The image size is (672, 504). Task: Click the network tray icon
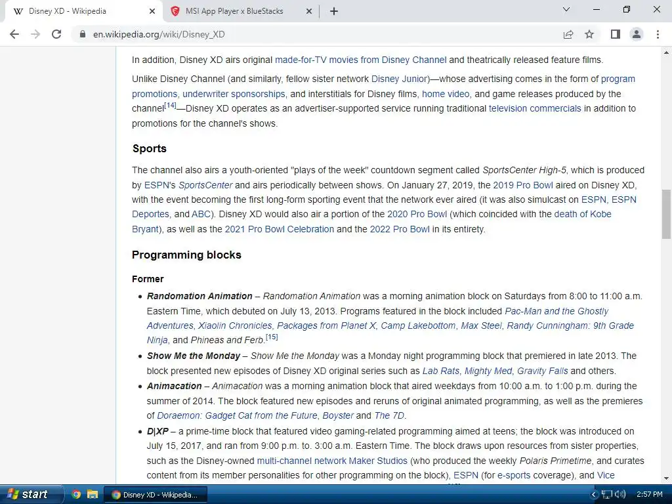click(x=607, y=495)
